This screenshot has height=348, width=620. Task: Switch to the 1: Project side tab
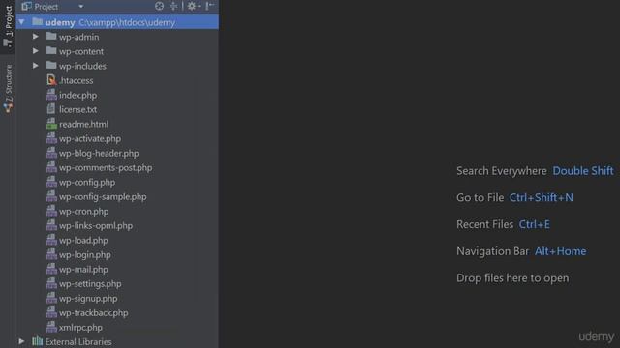click(x=8, y=26)
